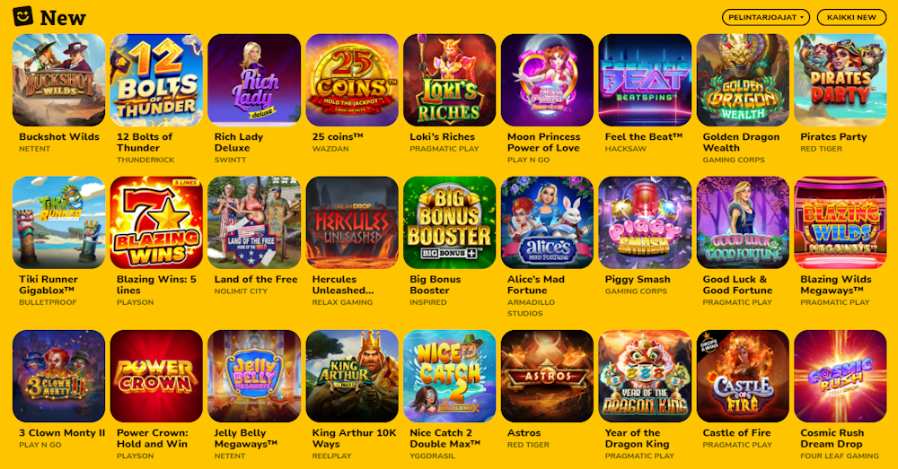Open the Castle of Fire game thumbnail

[743, 377]
